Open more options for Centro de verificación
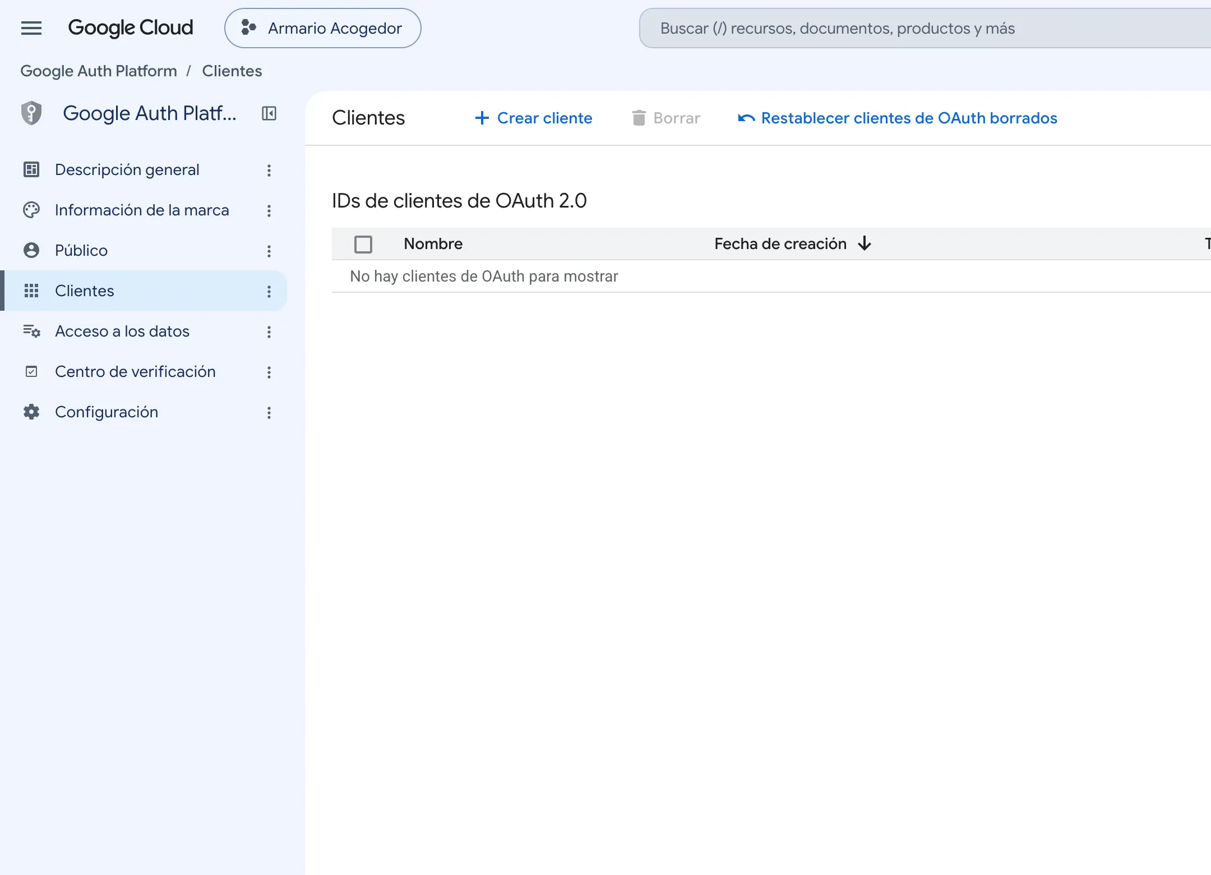The width and height of the screenshot is (1211, 875). pos(269,372)
